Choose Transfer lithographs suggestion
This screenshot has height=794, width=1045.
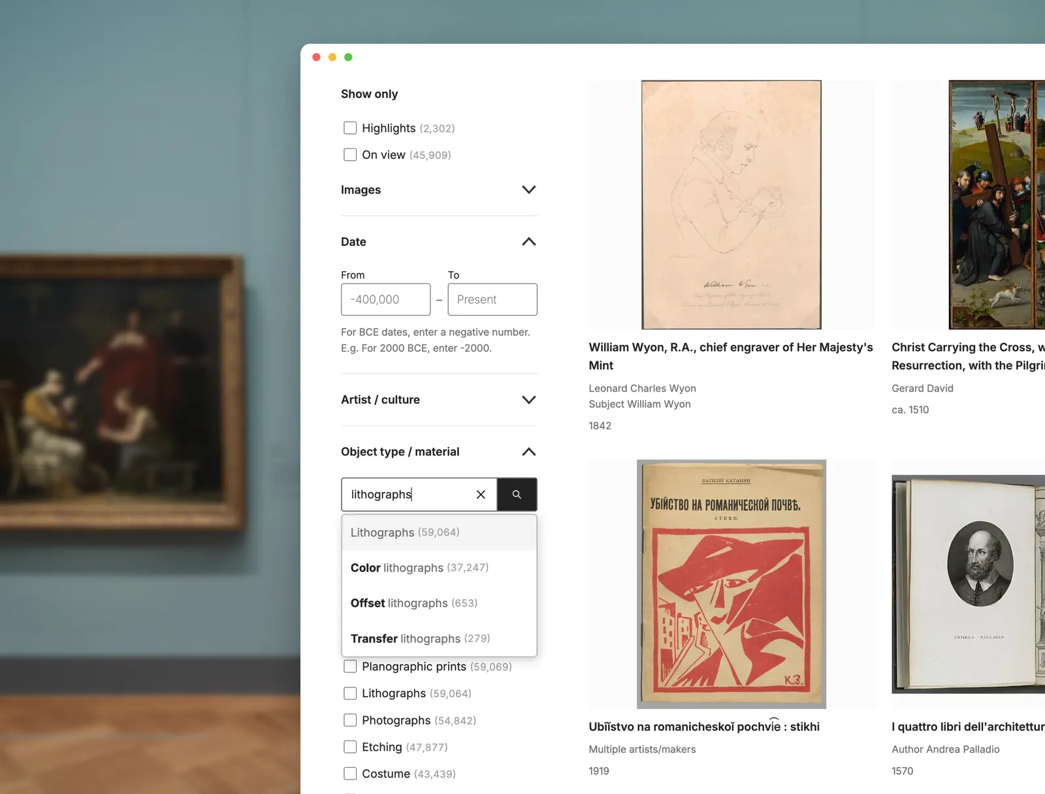coord(439,638)
